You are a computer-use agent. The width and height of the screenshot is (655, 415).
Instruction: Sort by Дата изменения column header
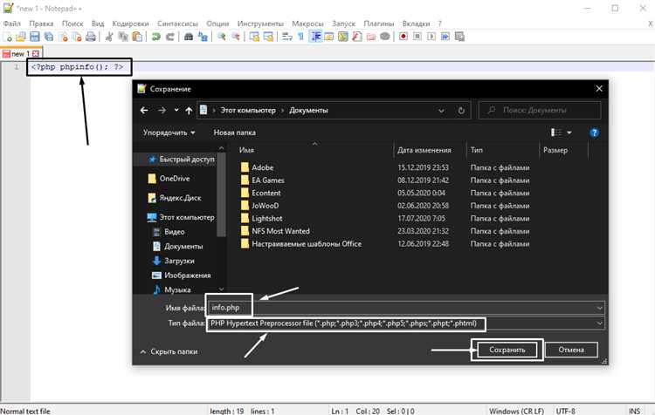[424, 150]
